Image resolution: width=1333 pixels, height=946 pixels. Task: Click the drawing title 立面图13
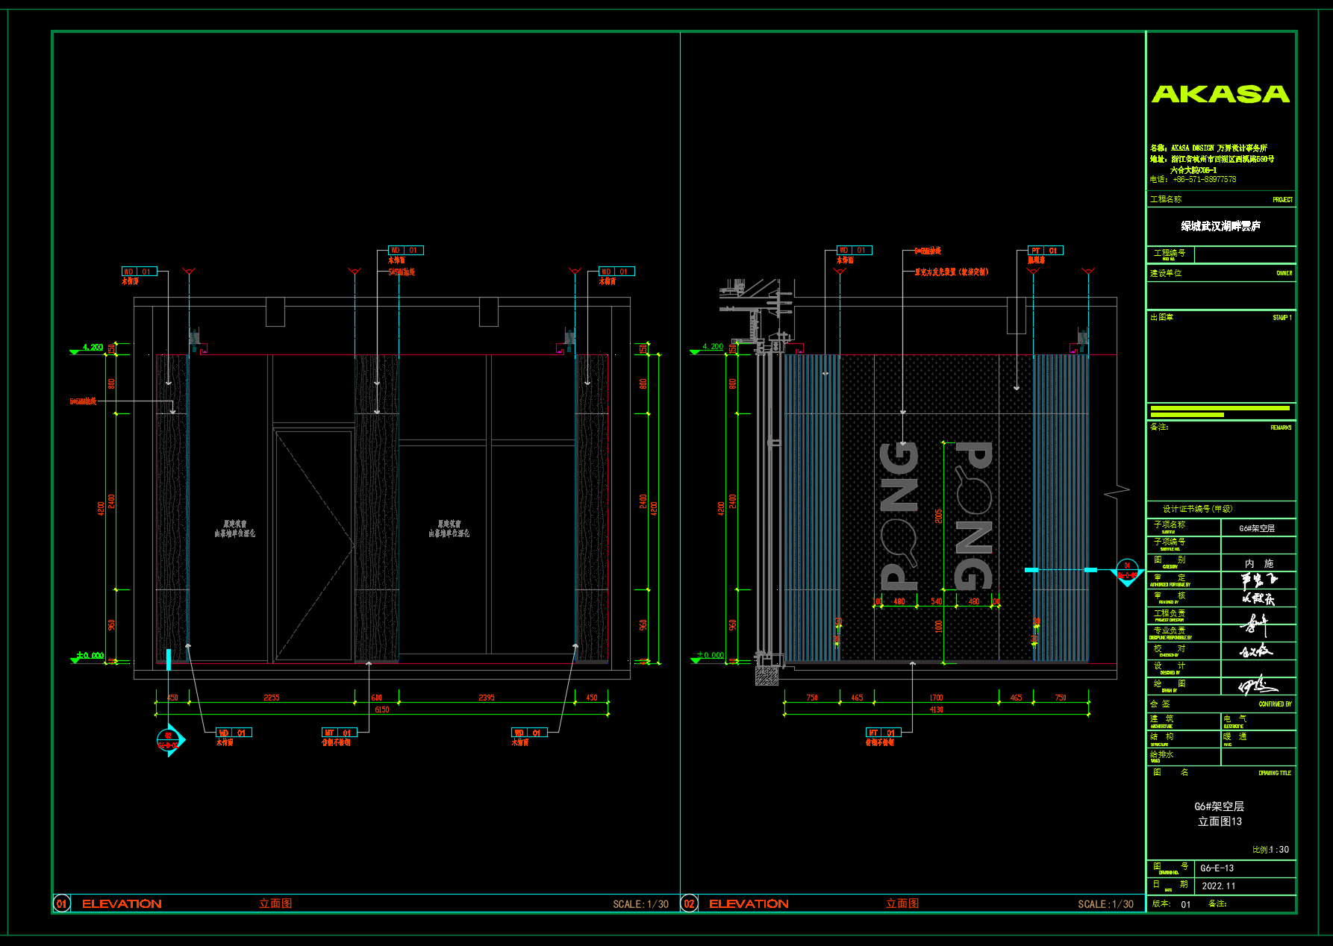tap(1220, 821)
